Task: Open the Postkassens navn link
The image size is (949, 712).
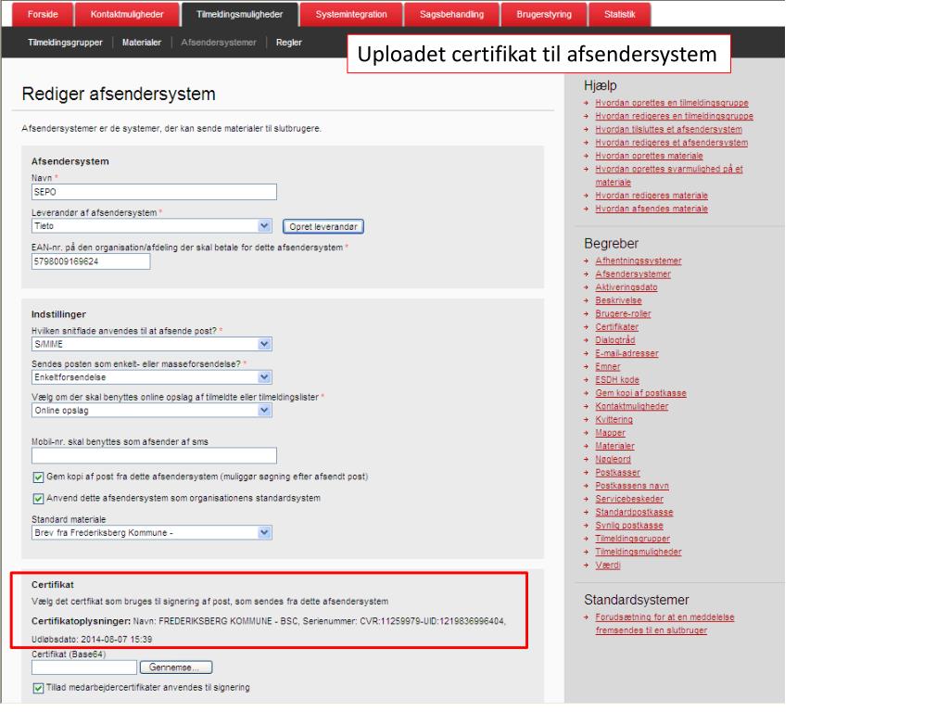Action: 632,486
